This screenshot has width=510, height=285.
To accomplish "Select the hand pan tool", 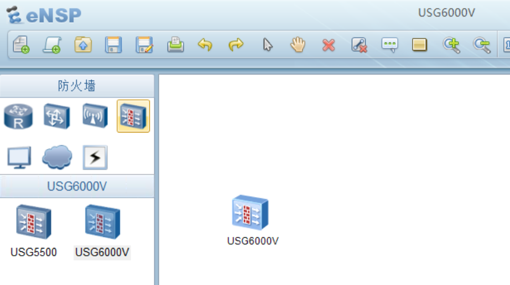I will click(x=298, y=45).
